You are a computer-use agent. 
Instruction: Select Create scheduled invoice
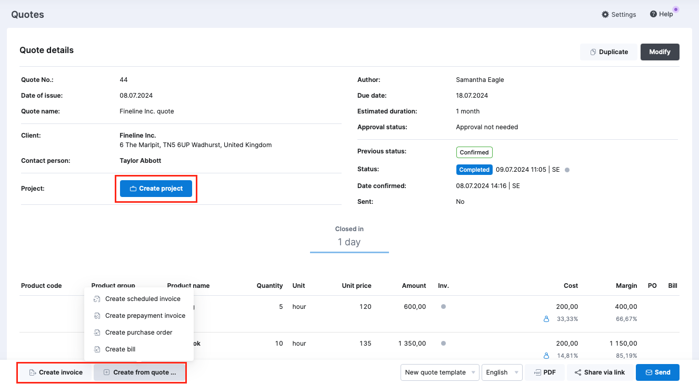point(139,299)
